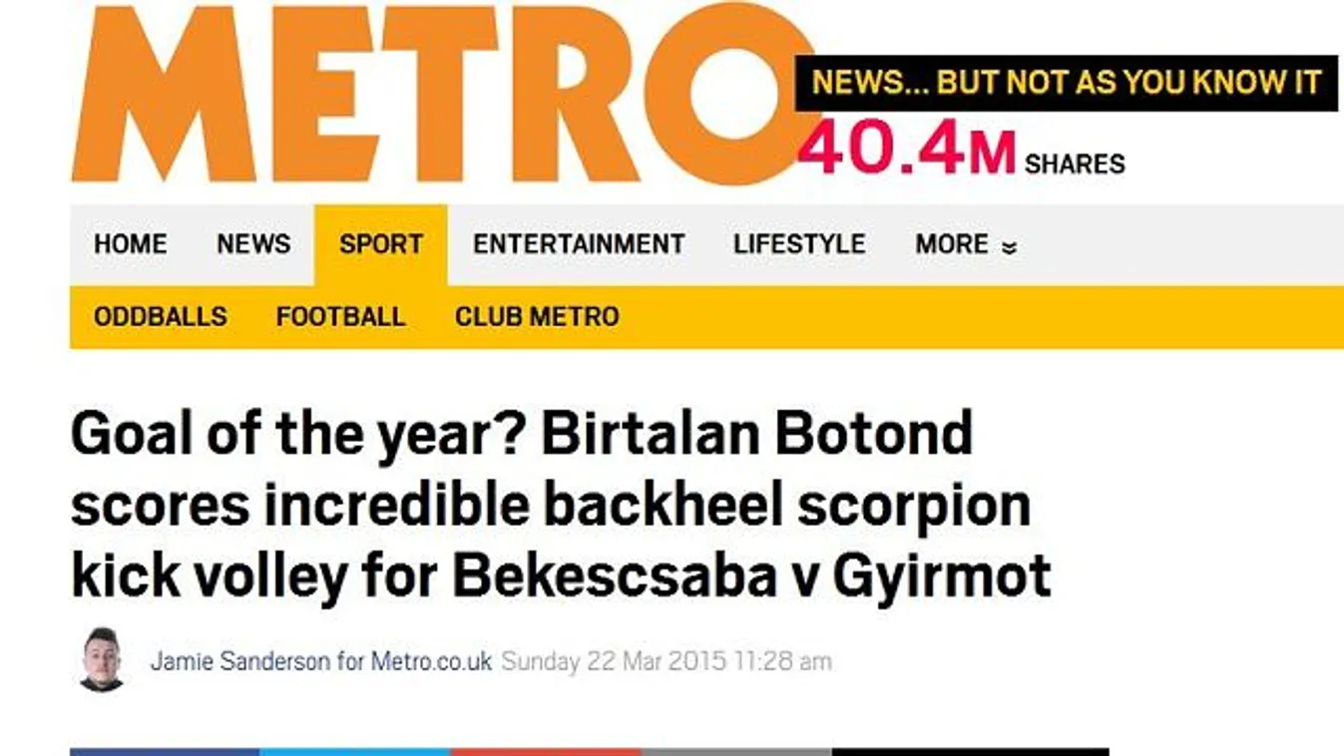Viewport: 1344px width, 756px height.
Task: Click the red share strip
Action: [545, 751]
